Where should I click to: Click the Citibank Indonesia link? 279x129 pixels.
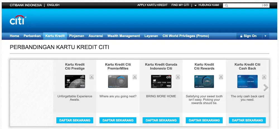pyautogui.click(x=26, y=5)
